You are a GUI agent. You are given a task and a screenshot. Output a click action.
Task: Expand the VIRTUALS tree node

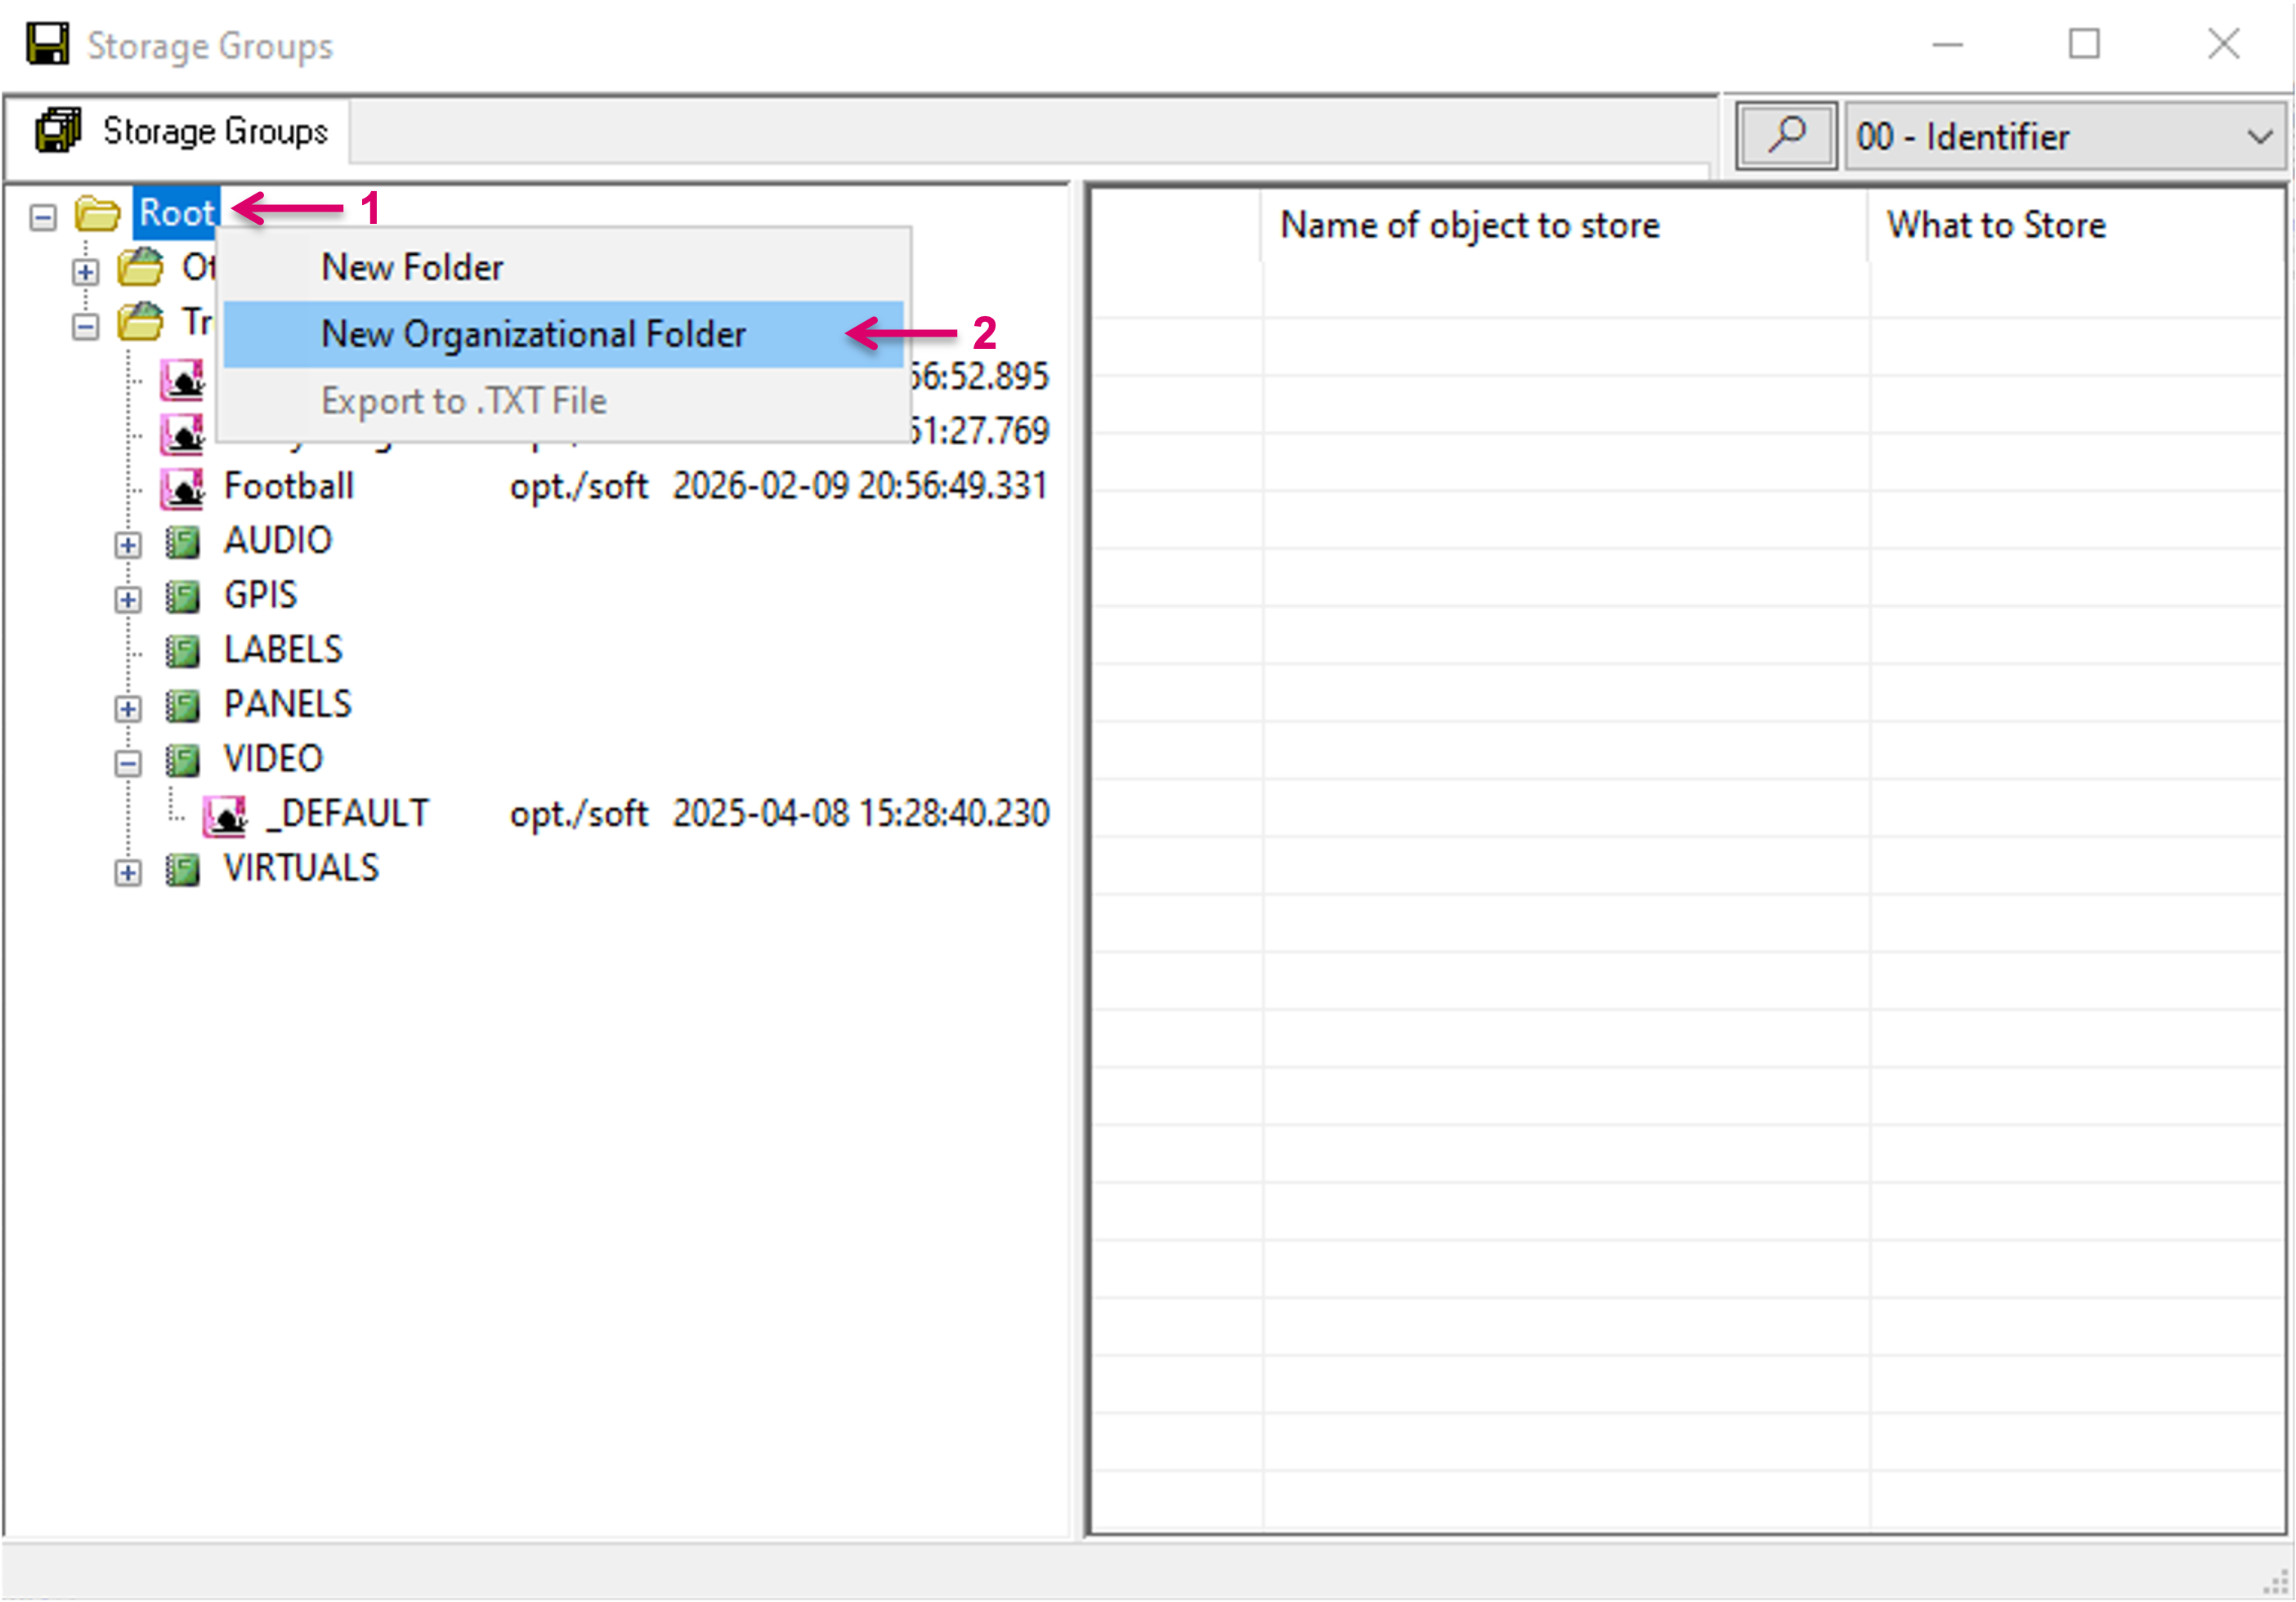(127, 872)
